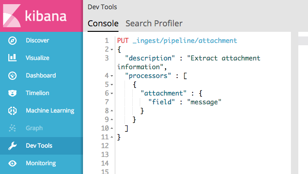This screenshot has height=174, width=308.
Task: Click the Kibana logo icon
Action: [x=12, y=16]
